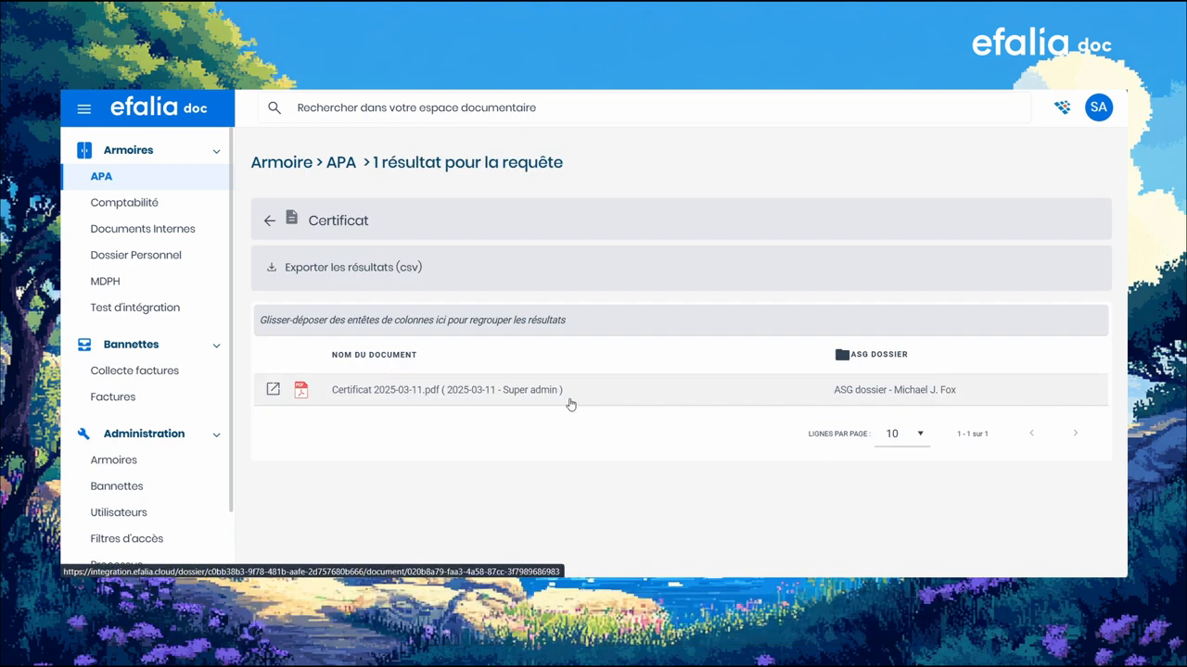Click the ASG dossier folder icon
The image size is (1187, 667).
[x=842, y=355]
